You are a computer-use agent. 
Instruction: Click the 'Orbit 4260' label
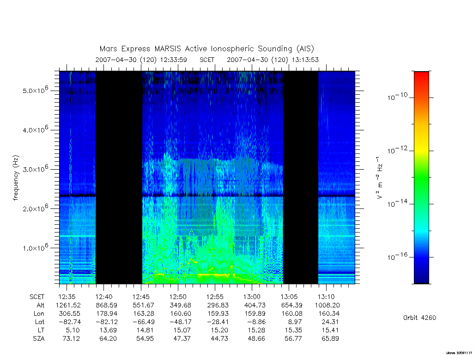[419, 318]
